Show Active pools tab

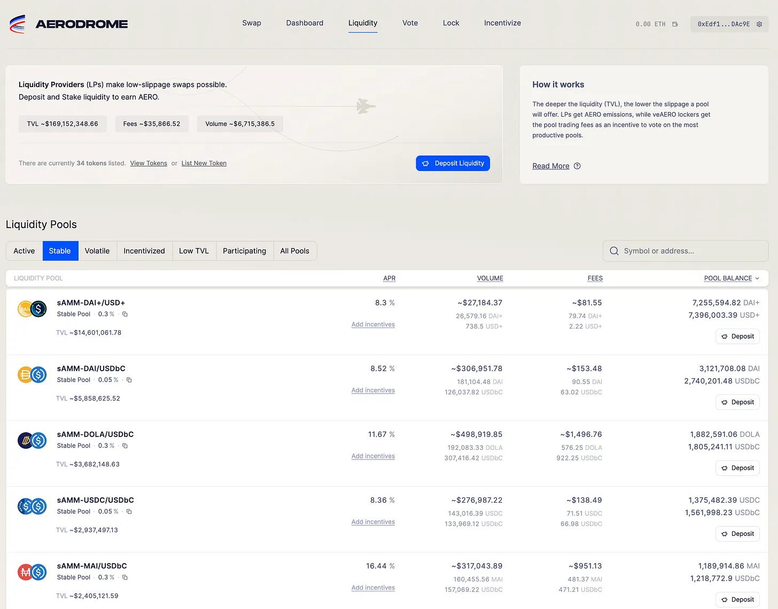coord(24,251)
